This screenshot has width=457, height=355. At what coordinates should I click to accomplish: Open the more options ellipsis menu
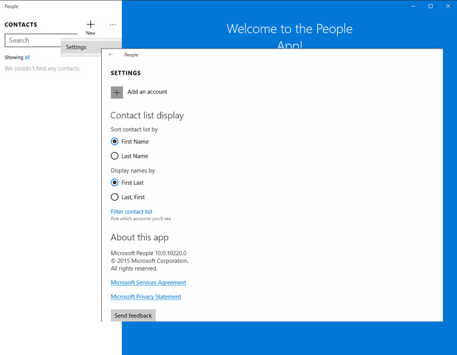pyautogui.click(x=113, y=25)
